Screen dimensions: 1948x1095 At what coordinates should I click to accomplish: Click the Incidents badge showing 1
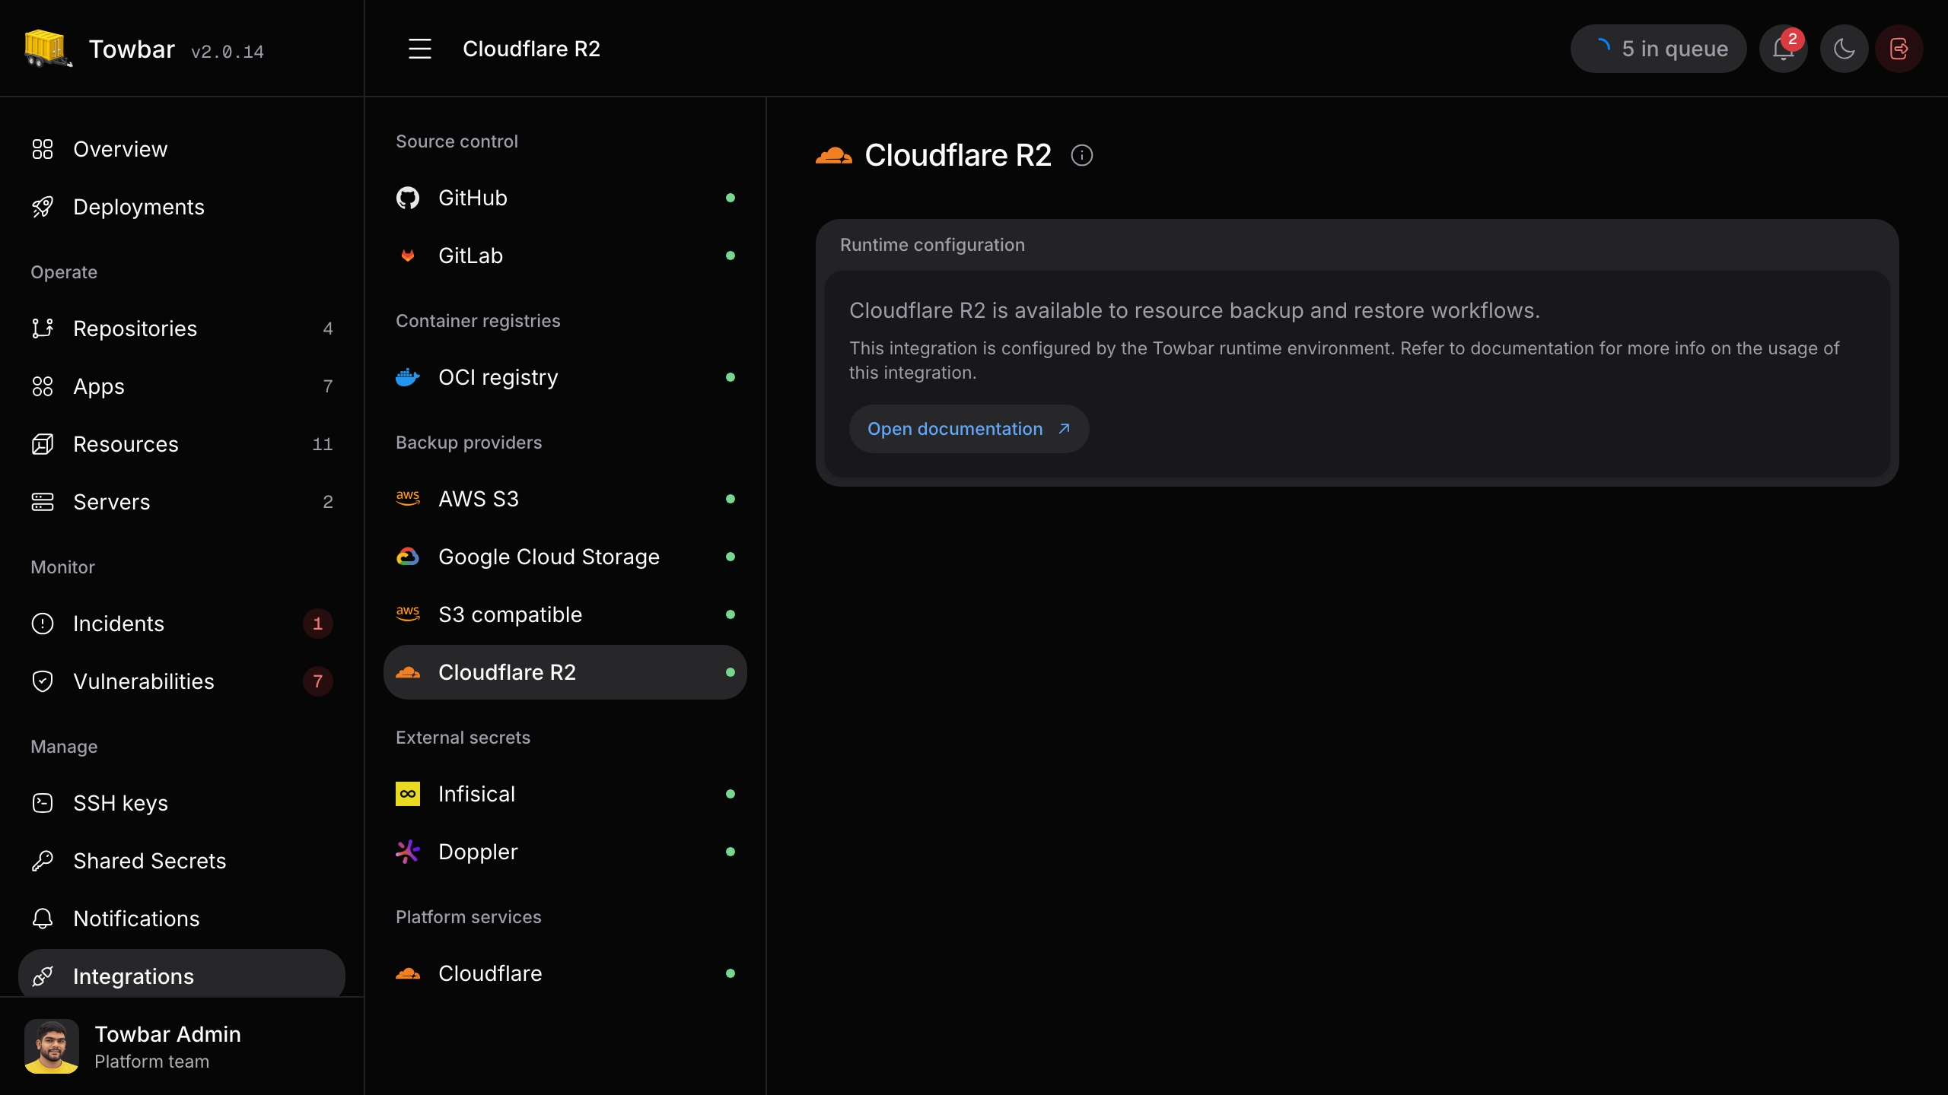(317, 624)
